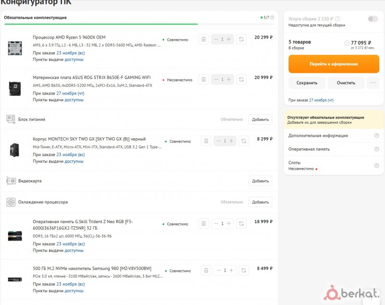Replace the ASUS ROG STRIX motherboard
Screen dimensions: 385x305
coord(241,80)
